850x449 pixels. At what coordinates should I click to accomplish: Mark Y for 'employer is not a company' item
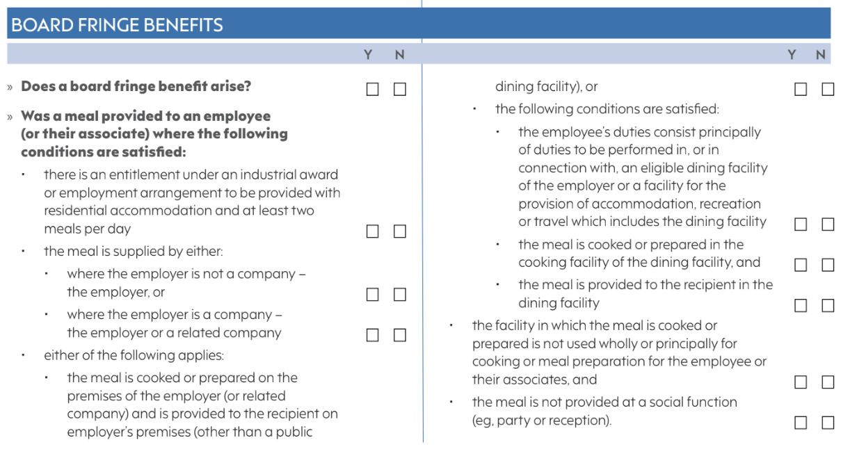[373, 295]
